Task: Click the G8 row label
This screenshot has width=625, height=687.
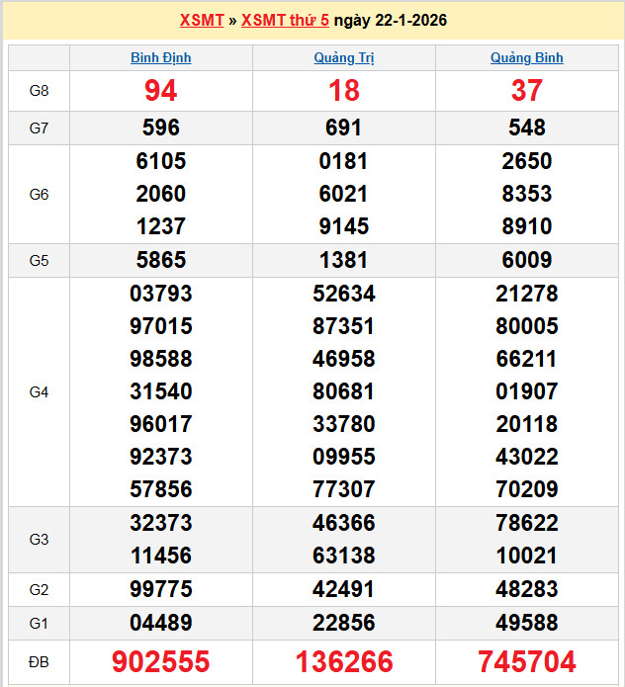Action: click(40, 91)
